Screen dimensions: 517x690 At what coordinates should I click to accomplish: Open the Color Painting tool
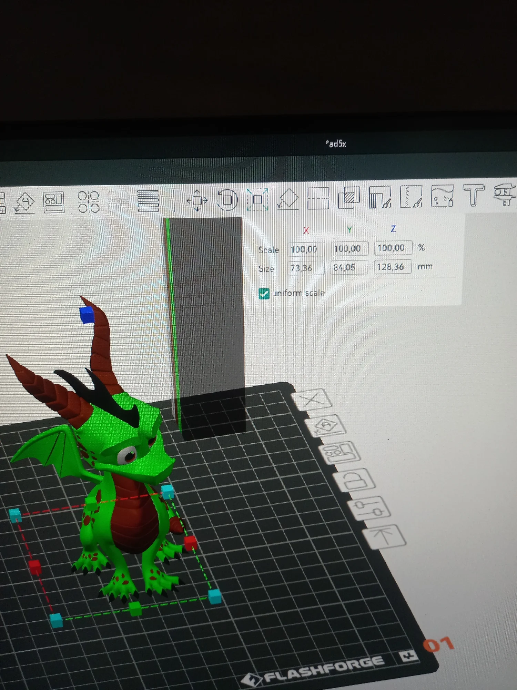pyautogui.click(x=442, y=196)
